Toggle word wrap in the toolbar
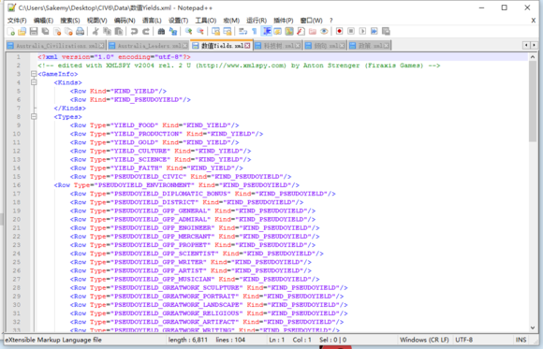Viewport: 543px width, 349px height. coord(242,32)
